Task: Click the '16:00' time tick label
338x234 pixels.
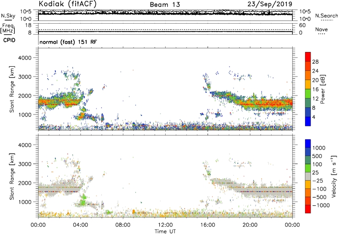Action: (207, 225)
